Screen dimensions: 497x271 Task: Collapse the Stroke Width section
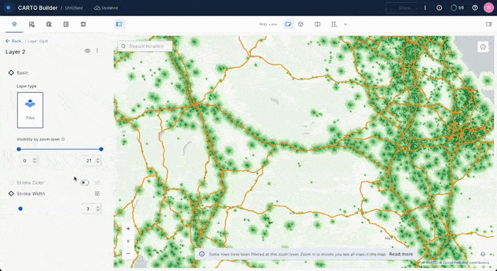[x=11, y=194]
